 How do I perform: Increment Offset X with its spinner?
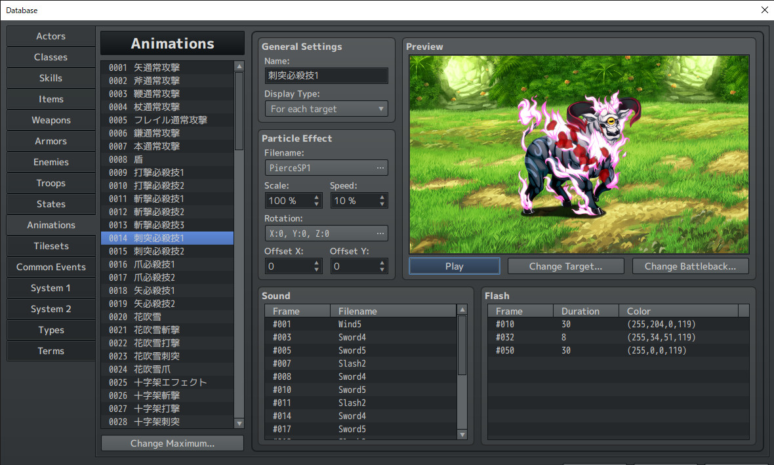click(316, 262)
